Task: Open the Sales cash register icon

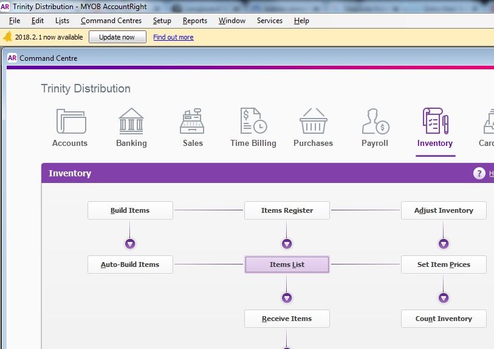Action: coord(192,122)
